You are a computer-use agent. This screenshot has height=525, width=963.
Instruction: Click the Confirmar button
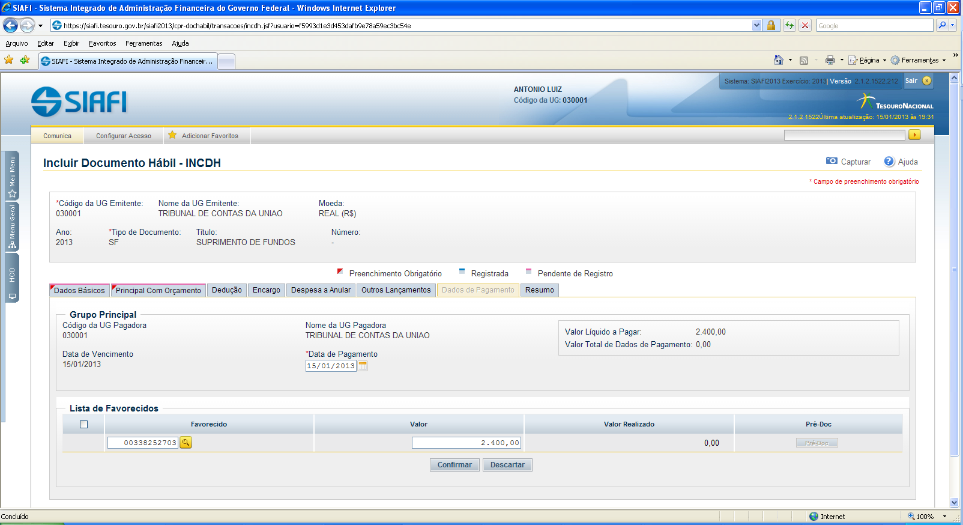(x=454, y=465)
